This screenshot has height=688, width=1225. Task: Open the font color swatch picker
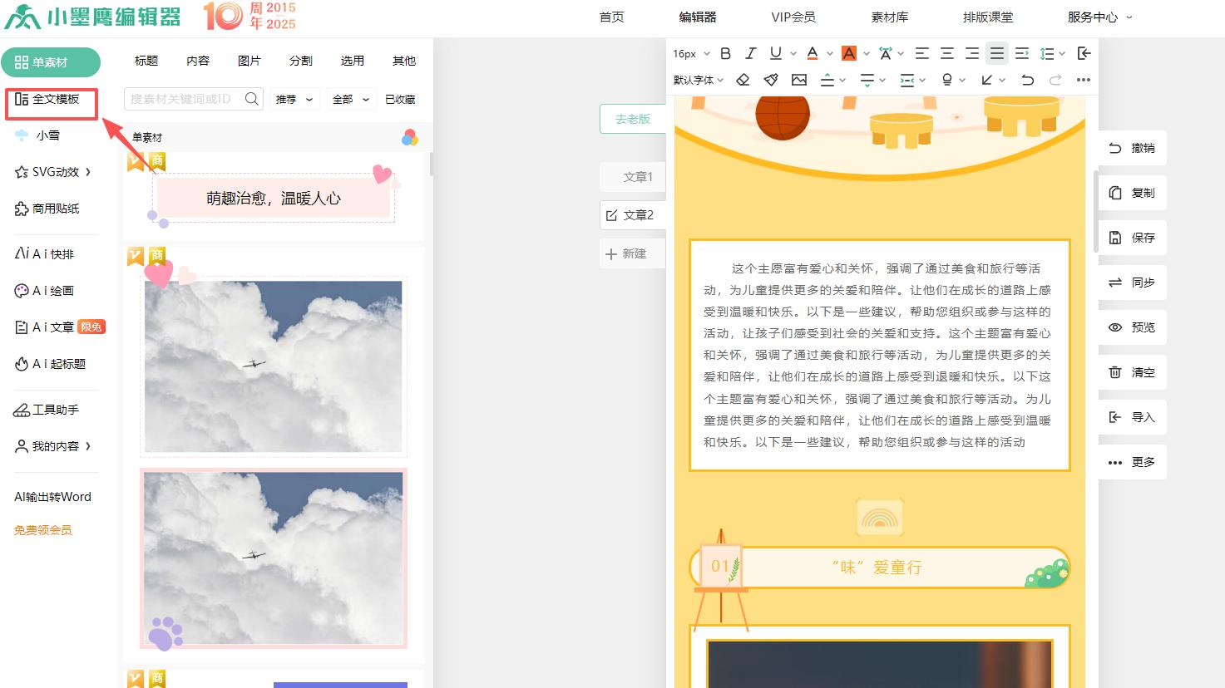tap(813, 53)
